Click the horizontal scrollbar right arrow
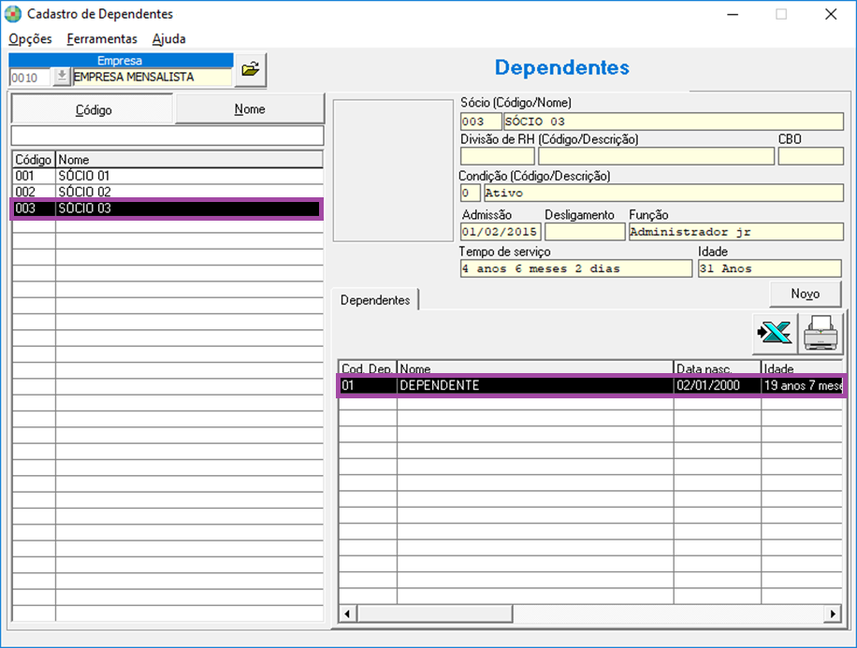 click(x=833, y=613)
